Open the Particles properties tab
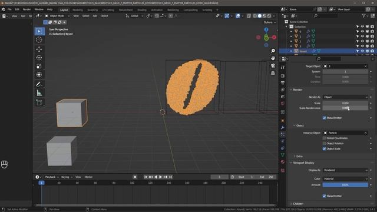The width and height of the screenshot is (377, 212). [283, 134]
